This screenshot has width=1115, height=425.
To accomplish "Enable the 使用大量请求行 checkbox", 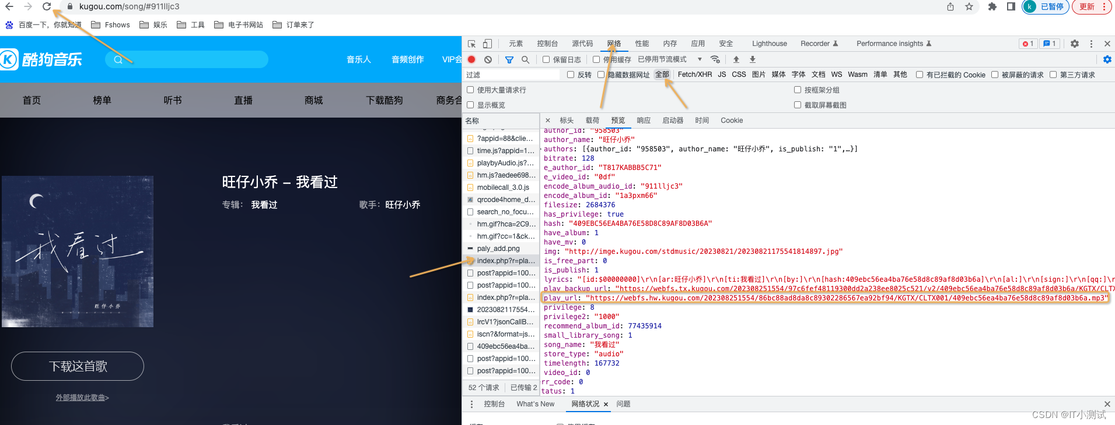I will pyautogui.click(x=470, y=90).
